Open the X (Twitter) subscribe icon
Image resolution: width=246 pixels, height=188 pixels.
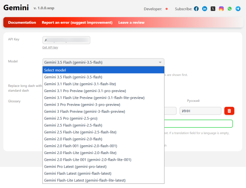213,9
